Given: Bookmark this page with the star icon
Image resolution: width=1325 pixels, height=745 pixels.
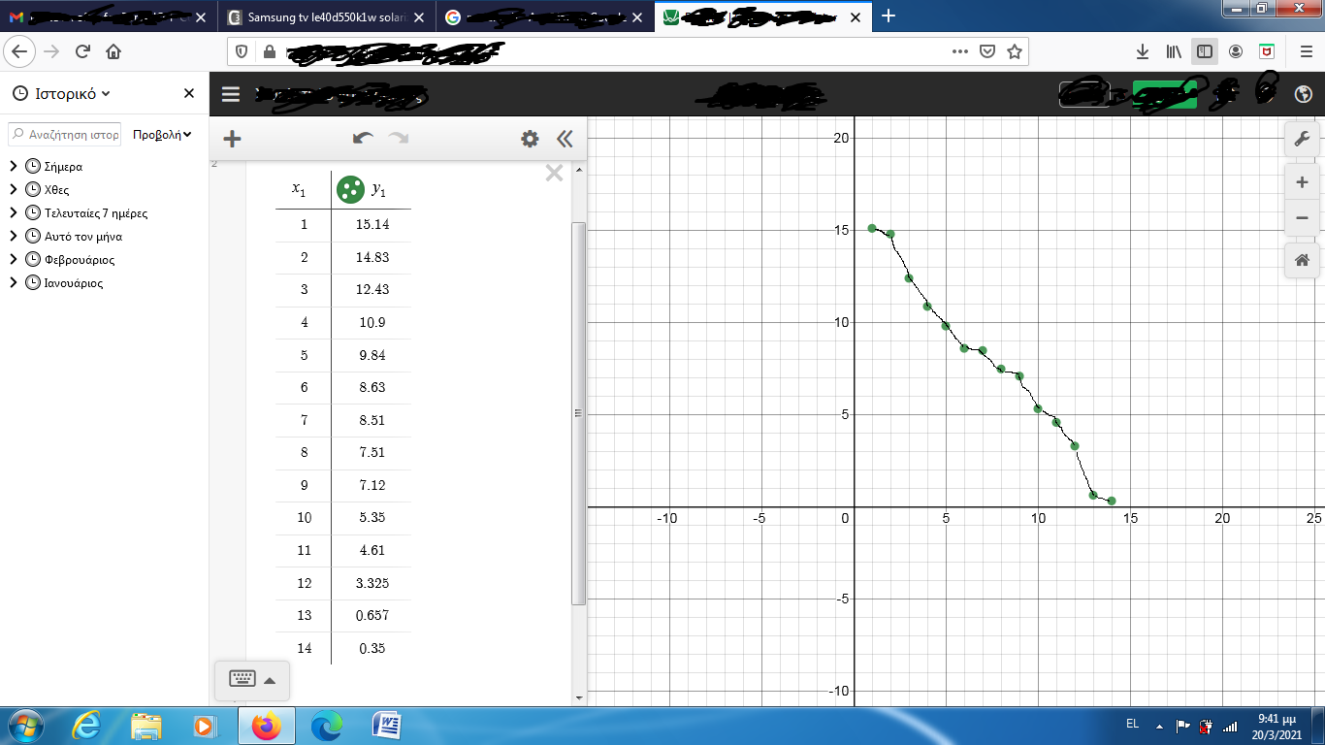Looking at the screenshot, I should [x=1015, y=51].
